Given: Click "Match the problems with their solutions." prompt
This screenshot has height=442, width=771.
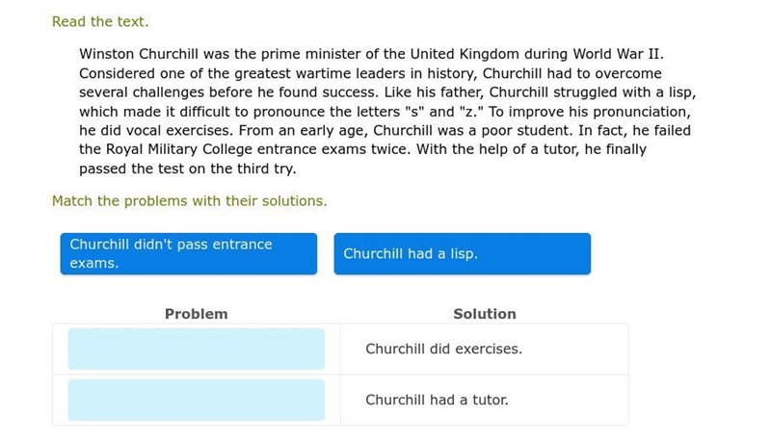Looking at the screenshot, I should tap(189, 201).
